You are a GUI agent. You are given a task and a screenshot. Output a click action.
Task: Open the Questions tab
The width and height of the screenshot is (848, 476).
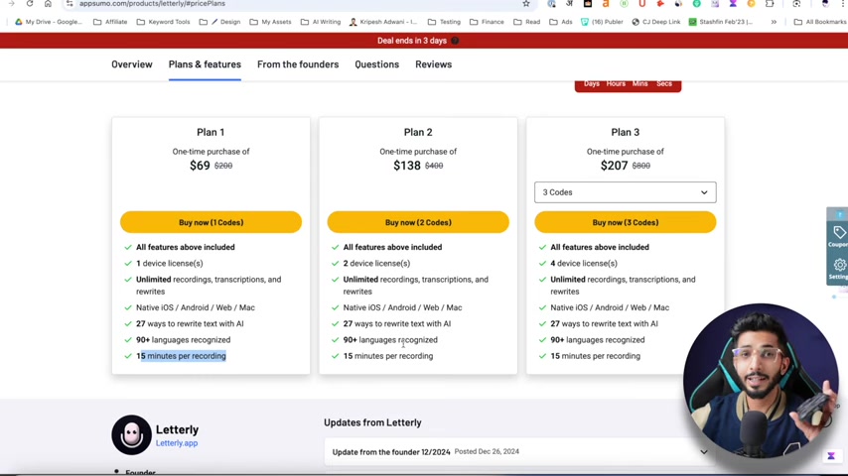click(x=377, y=64)
